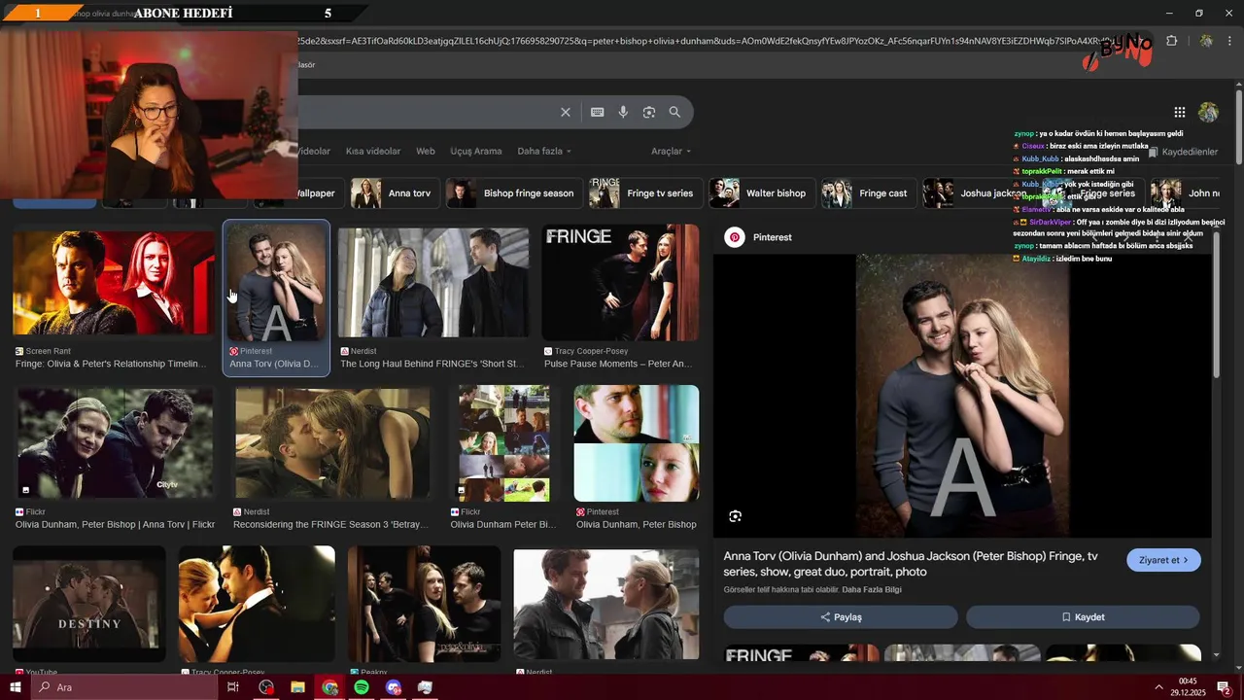Select the Fringe cast chip
The image size is (1244, 700).
coord(867,193)
